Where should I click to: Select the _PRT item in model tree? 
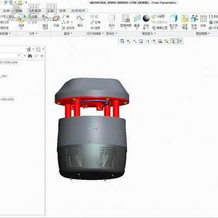pos(4,76)
